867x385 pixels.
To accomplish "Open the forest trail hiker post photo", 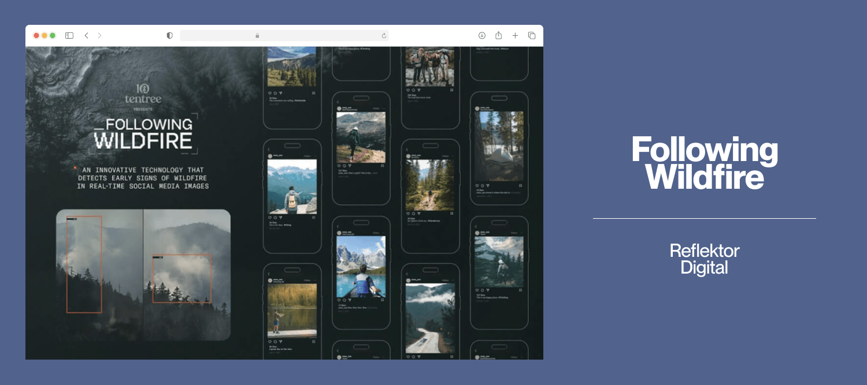I will [x=429, y=185].
